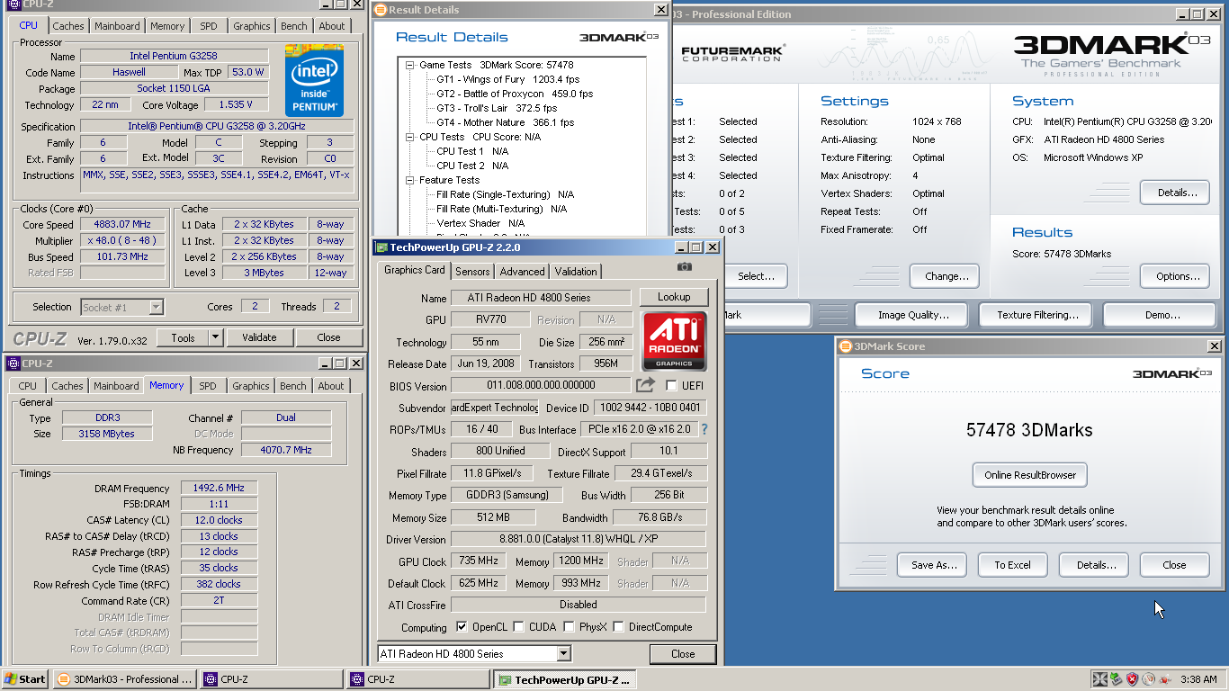Open the Validation tab in GPU-Z

(x=576, y=271)
